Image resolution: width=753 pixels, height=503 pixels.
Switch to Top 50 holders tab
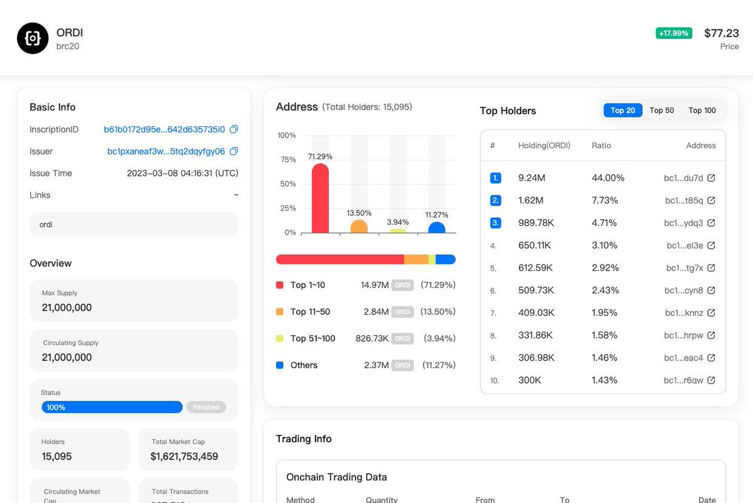tap(661, 111)
